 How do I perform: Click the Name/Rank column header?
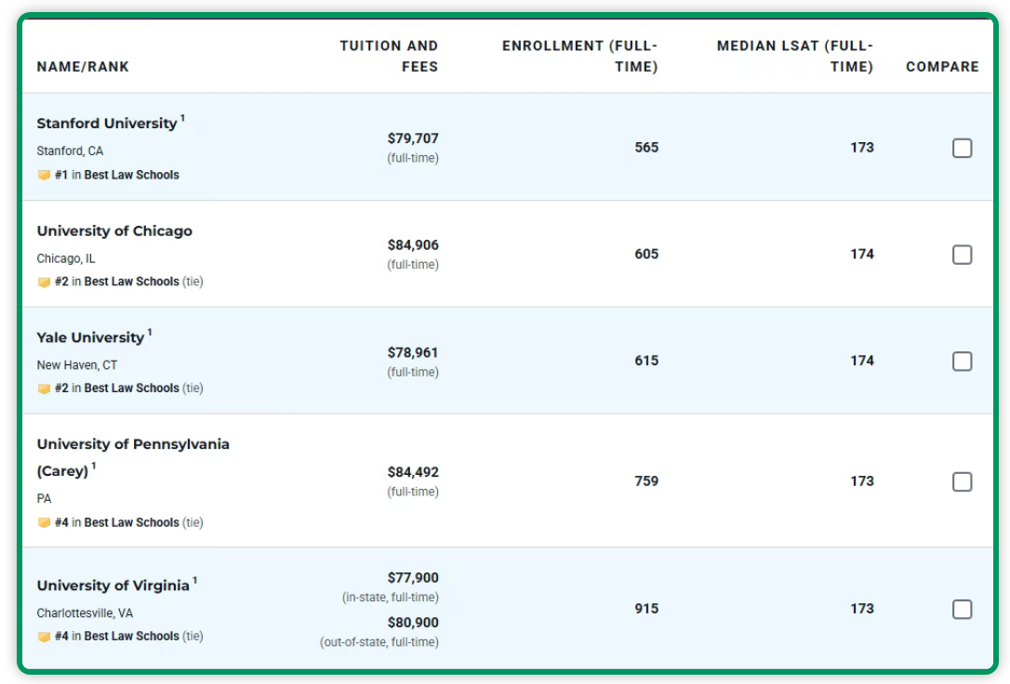(x=83, y=67)
